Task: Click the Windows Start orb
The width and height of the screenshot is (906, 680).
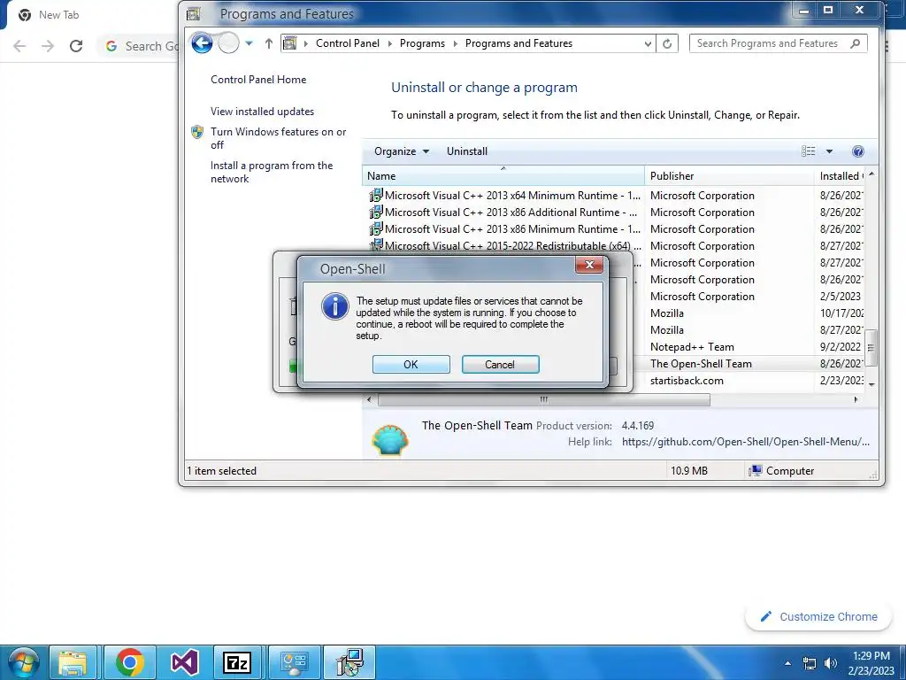Action: point(23,662)
